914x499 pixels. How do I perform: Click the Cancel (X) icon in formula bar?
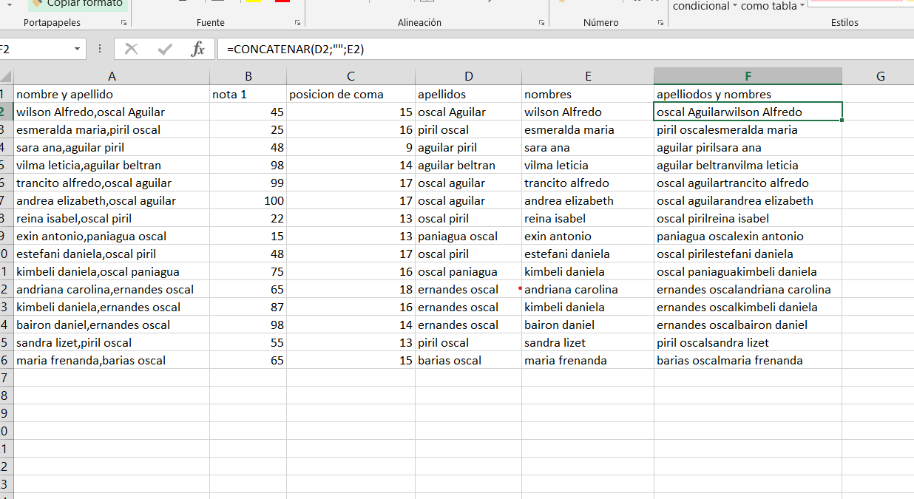click(x=132, y=50)
